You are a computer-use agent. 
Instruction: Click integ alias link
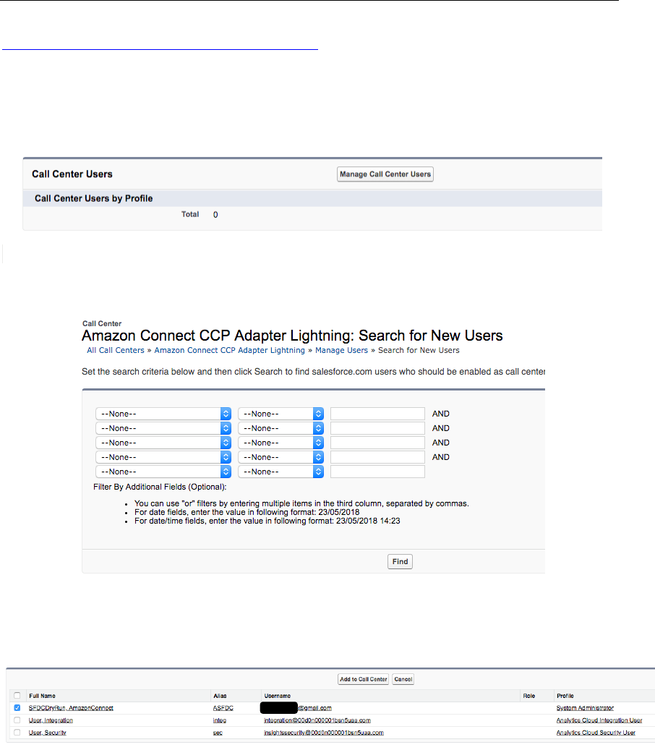tap(220, 720)
